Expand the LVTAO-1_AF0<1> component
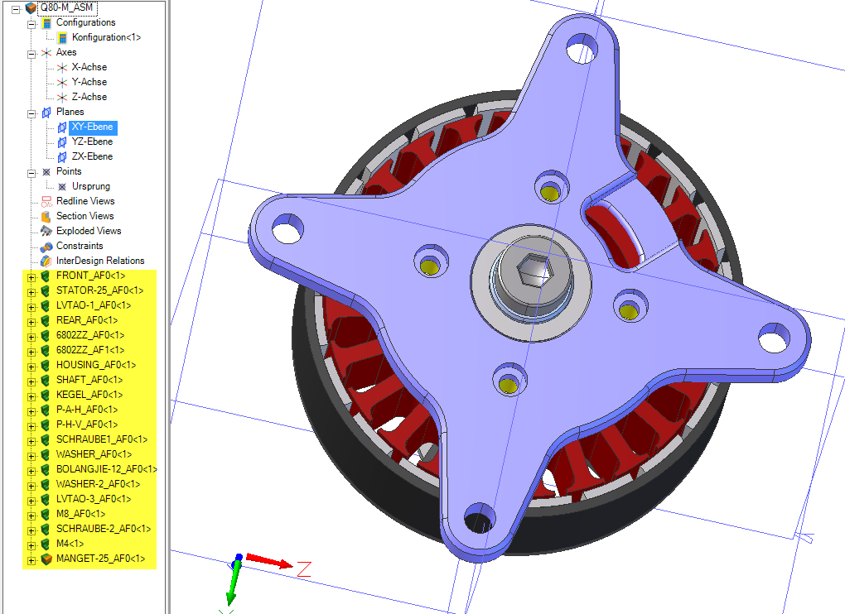 (x=31, y=307)
